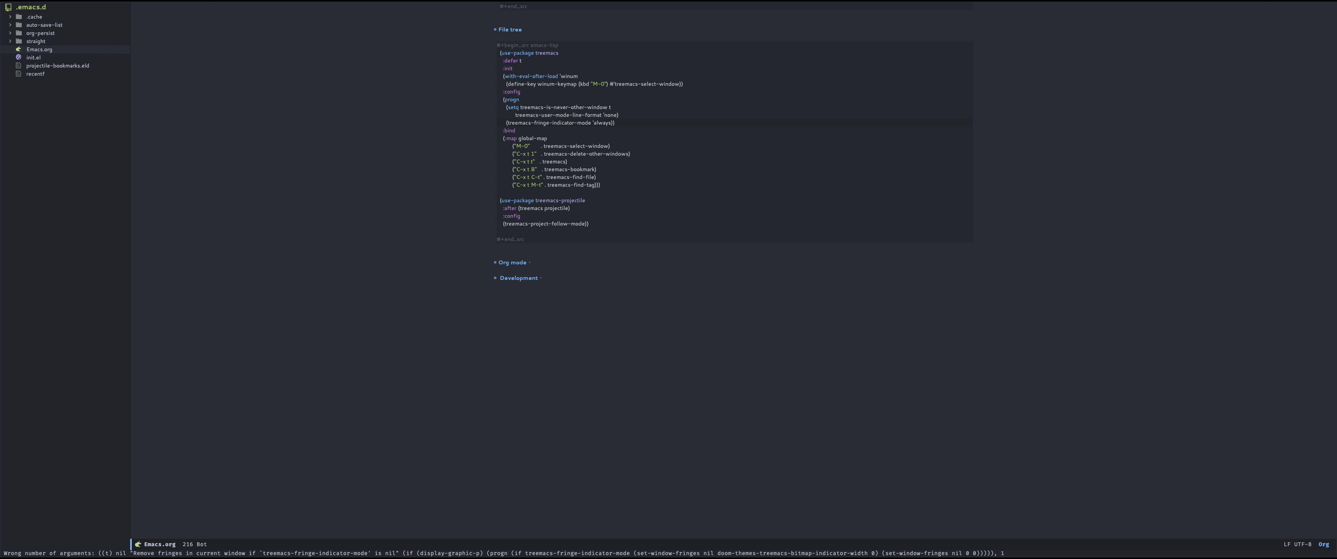This screenshot has height=559, width=1337.
Task: Click the file icon next to recentf
Action: pos(19,74)
